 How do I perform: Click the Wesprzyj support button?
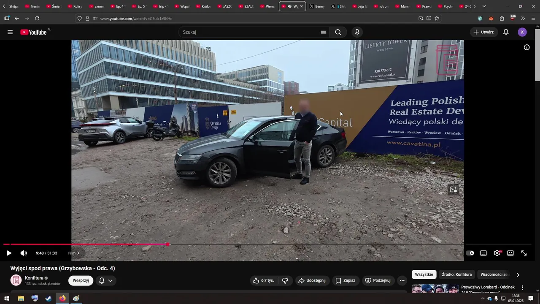[x=81, y=280]
